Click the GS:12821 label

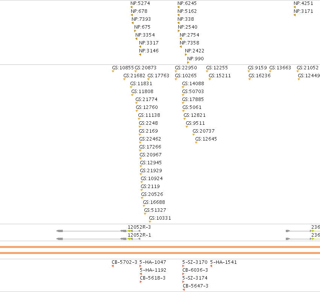pyautogui.click(x=195, y=115)
